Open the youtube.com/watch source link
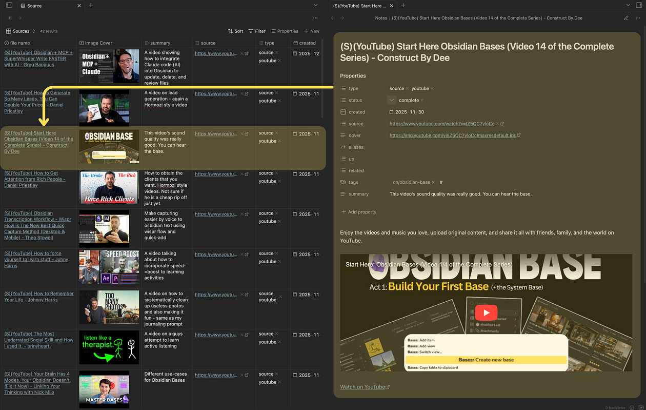Viewport: 646px width, 410px height. click(442, 124)
